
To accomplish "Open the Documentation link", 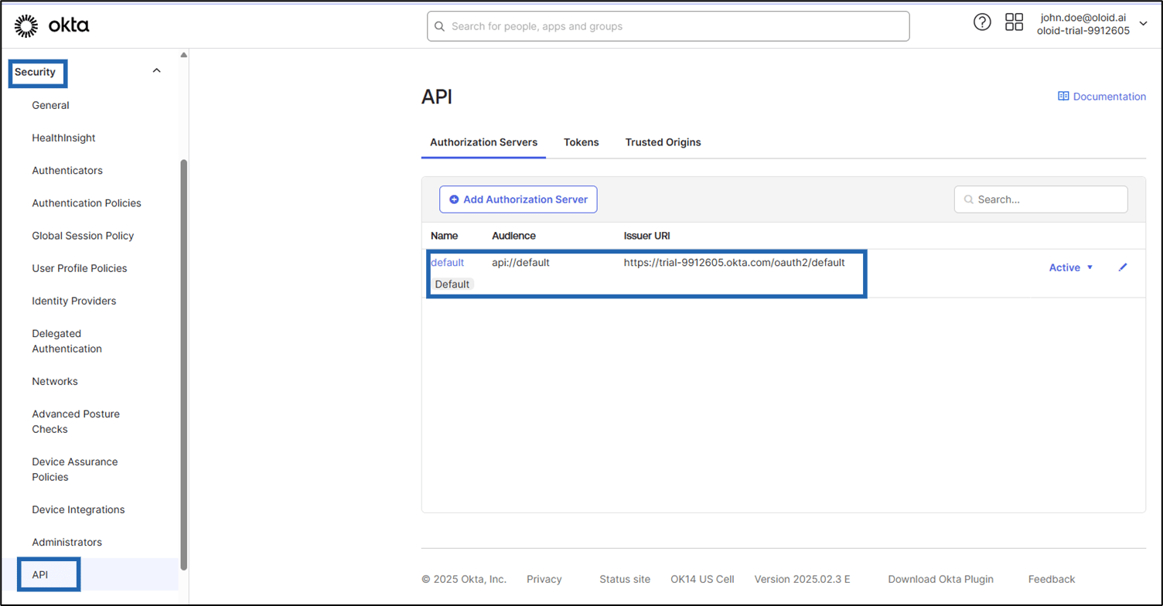I will (x=1102, y=97).
